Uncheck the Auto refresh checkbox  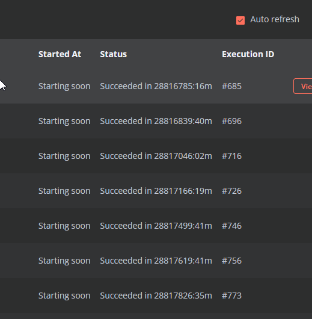pos(240,20)
